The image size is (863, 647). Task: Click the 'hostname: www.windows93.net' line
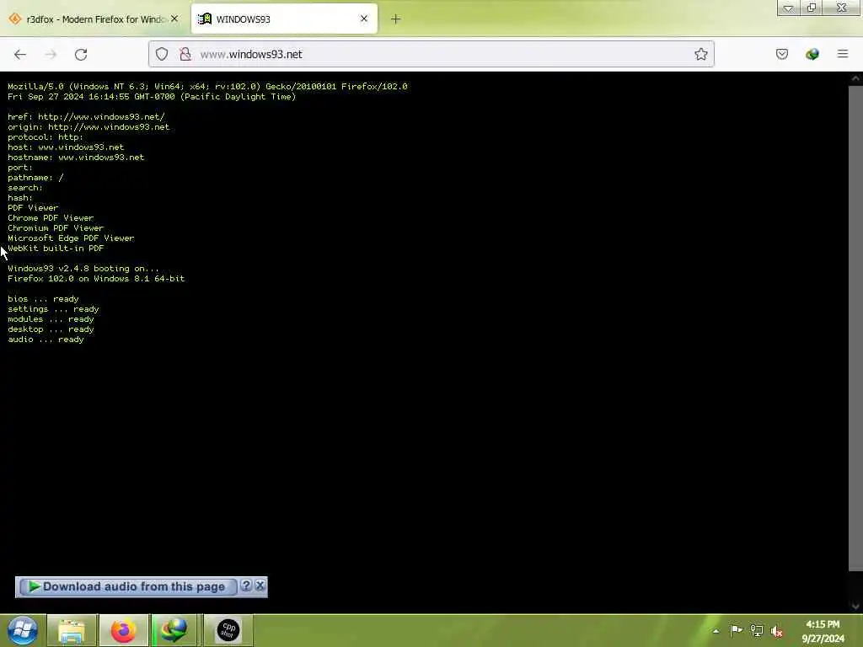pos(76,158)
